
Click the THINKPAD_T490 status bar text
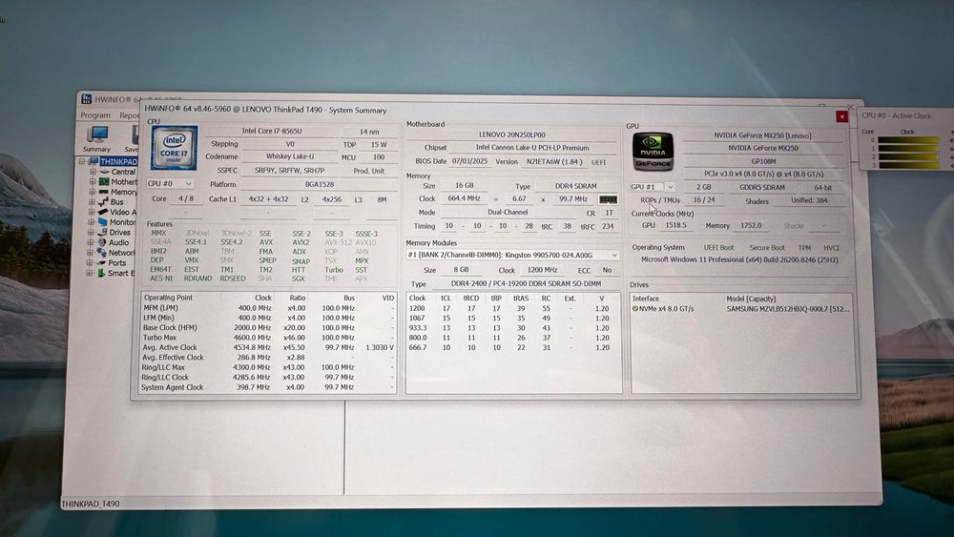(x=91, y=504)
